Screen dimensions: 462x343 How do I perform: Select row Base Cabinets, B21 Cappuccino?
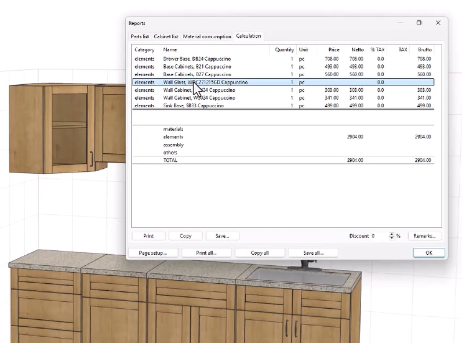click(283, 67)
